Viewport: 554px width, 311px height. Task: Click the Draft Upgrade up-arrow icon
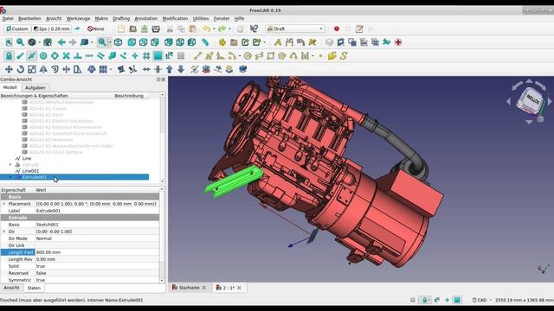click(170, 69)
